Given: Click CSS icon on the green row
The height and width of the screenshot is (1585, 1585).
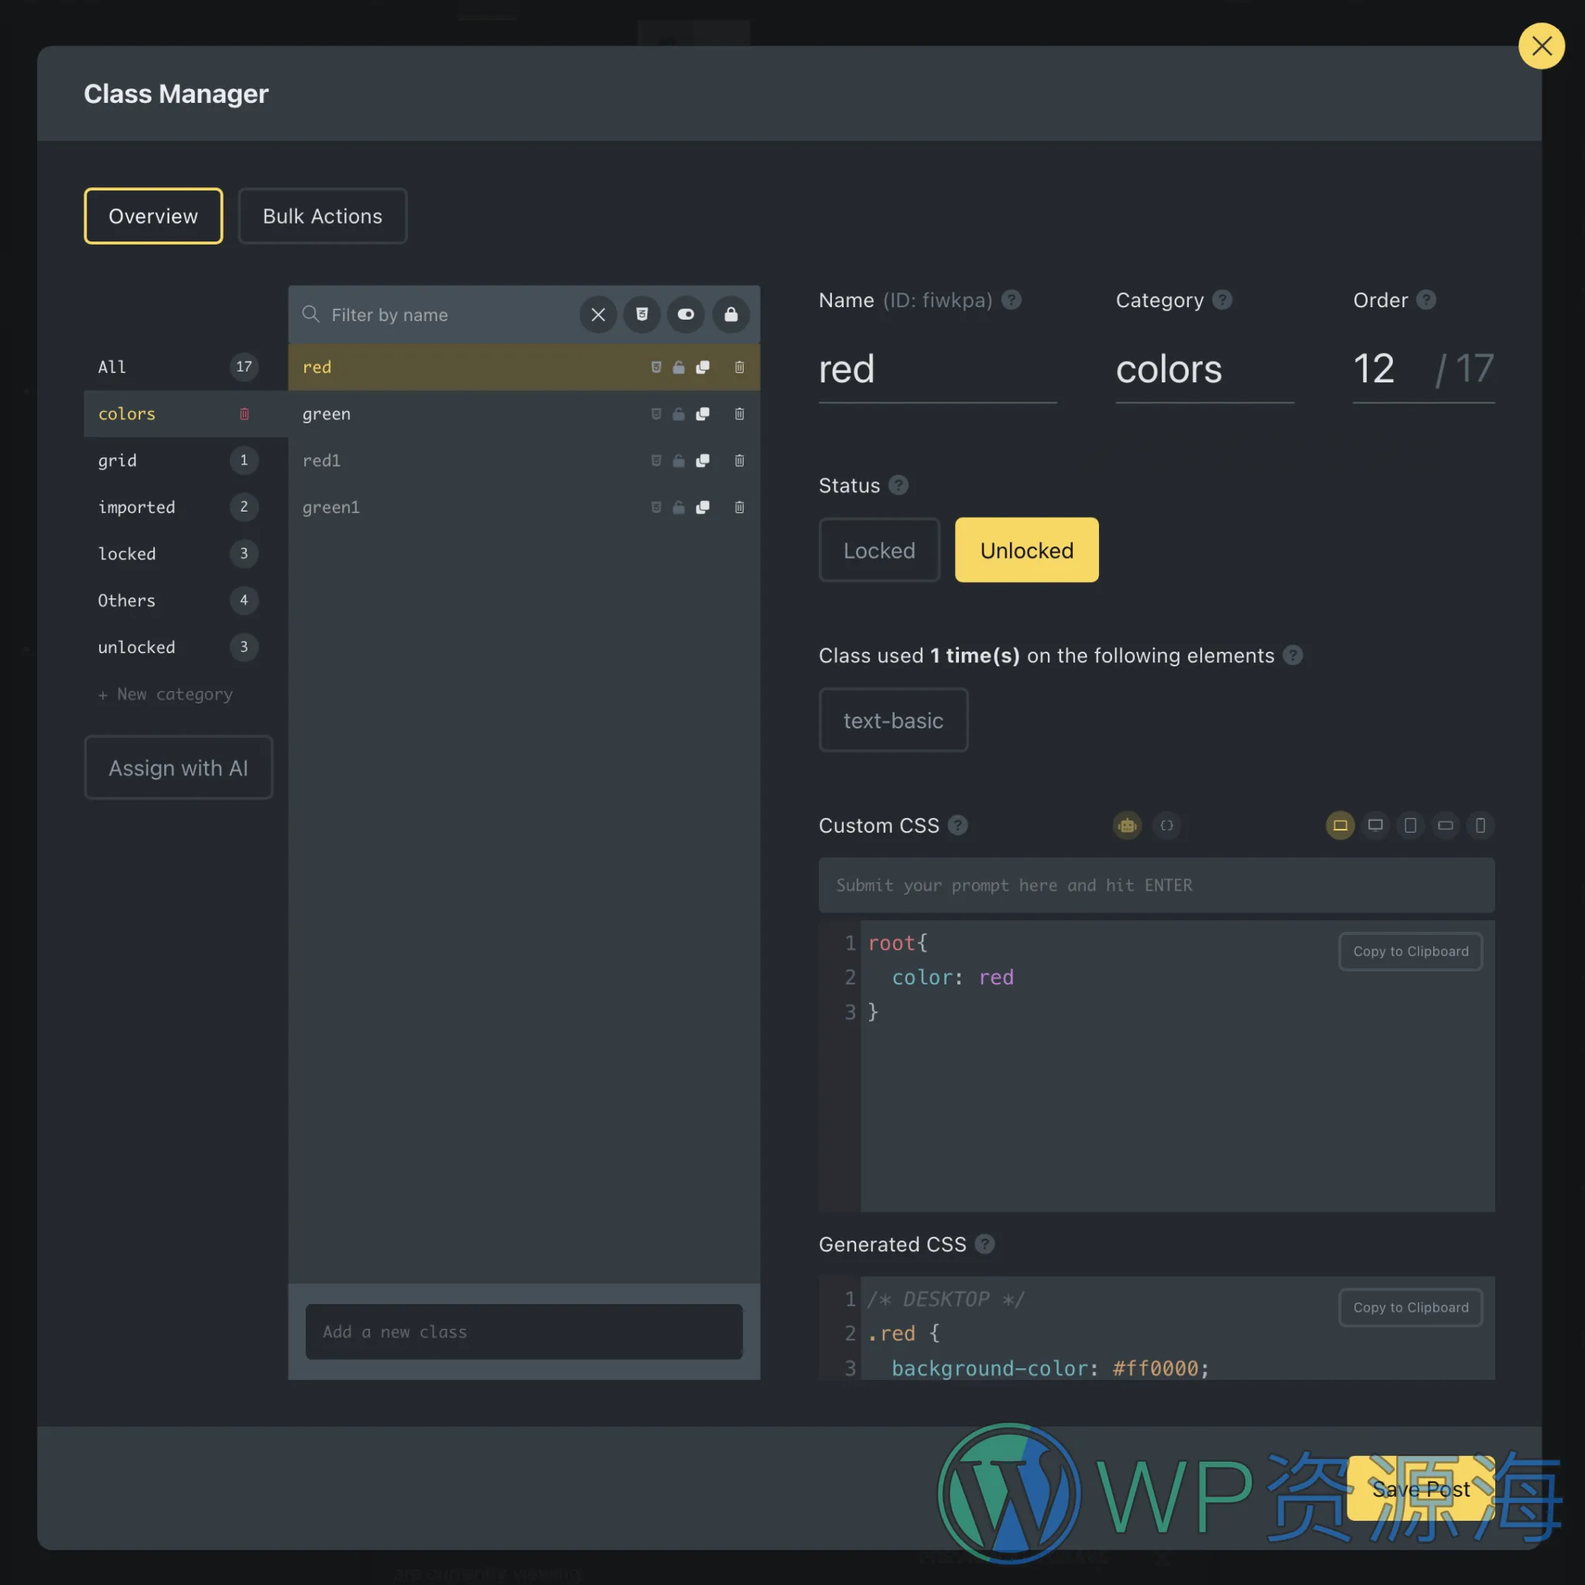Looking at the screenshot, I should (x=656, y=413).
